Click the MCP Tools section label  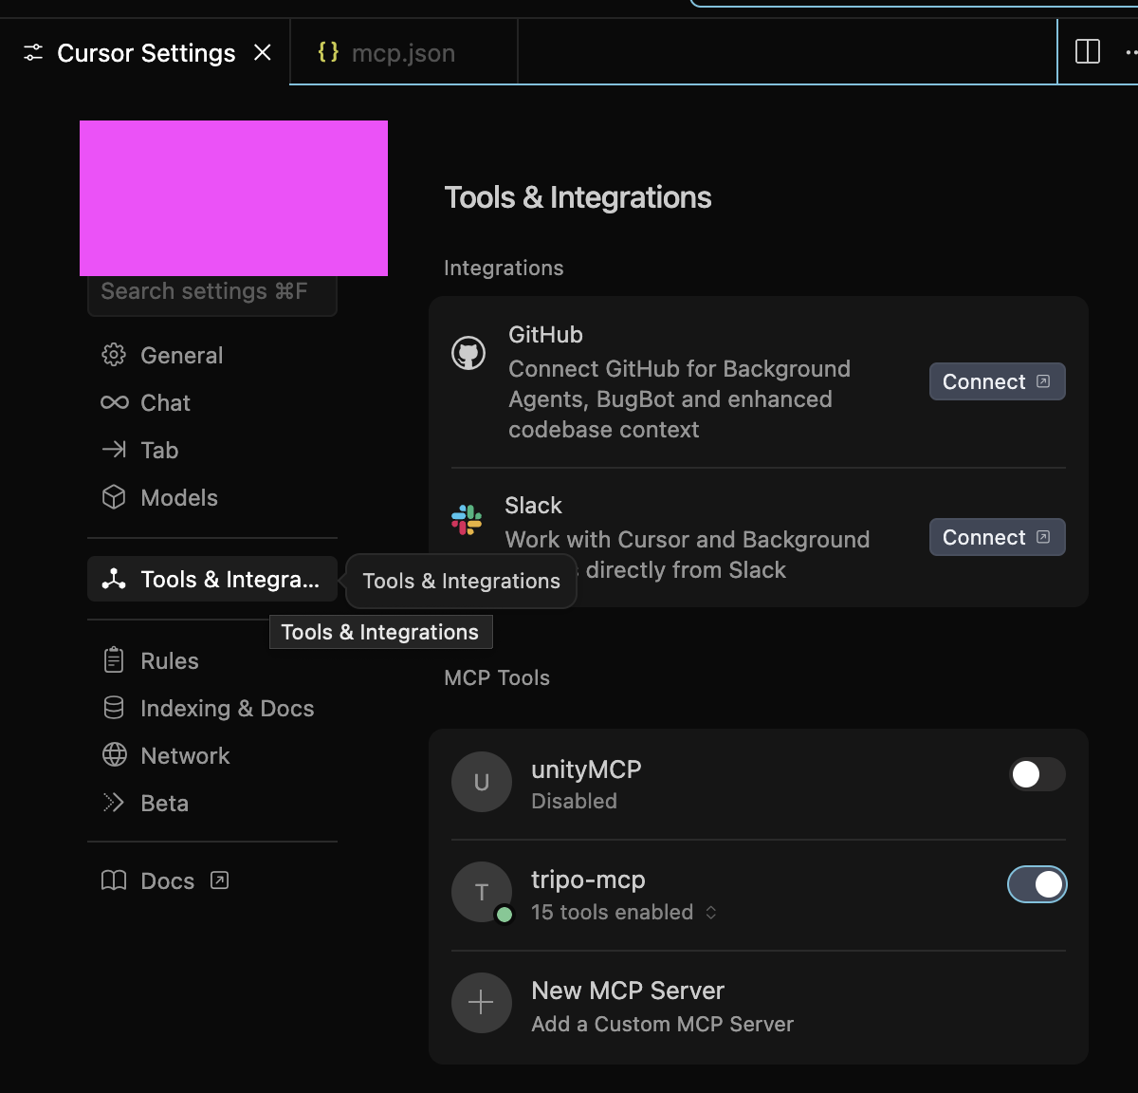[x=497, y=677]
